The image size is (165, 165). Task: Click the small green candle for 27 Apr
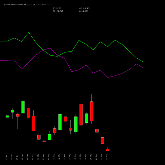pyautogui.click(x=7, y=116)
